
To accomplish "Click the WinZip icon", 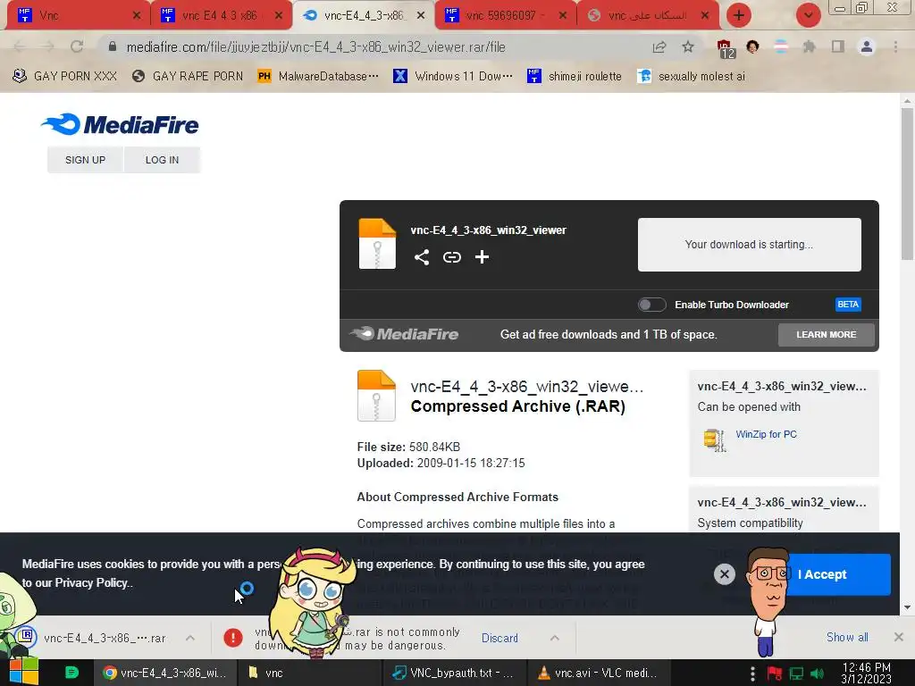I will pyautogui.click(x=714, y=439).
